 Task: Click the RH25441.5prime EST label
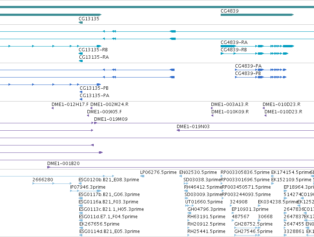coord(206,231)
